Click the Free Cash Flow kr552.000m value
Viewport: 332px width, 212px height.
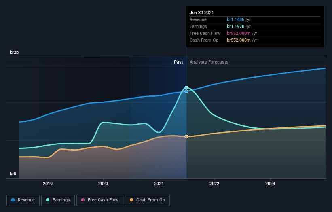(239, 33)
